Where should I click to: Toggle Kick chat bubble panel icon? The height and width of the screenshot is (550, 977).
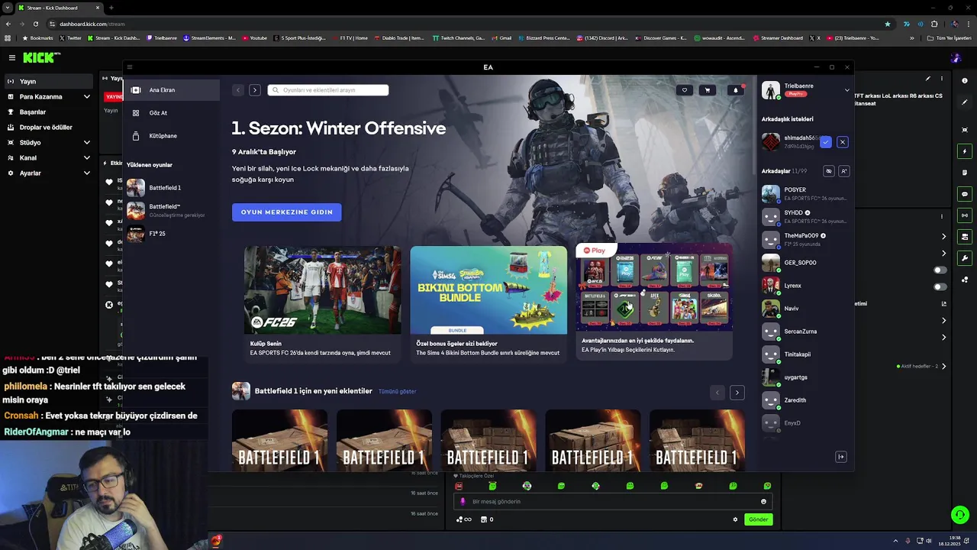click(x=965, y=194)
